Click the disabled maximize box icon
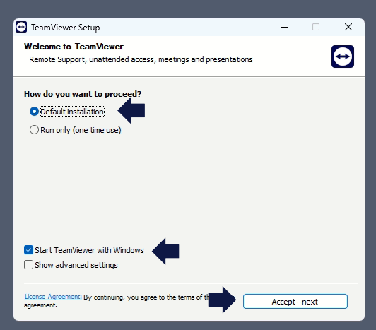 [316, 27]
